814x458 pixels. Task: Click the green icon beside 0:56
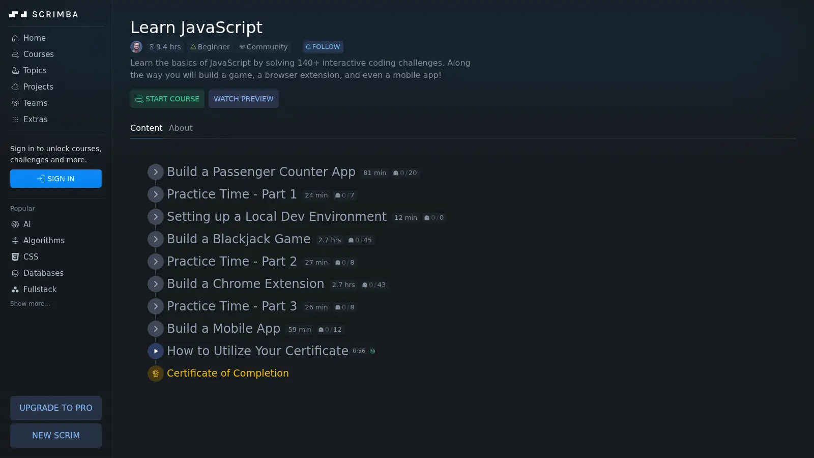coord(372,351)
